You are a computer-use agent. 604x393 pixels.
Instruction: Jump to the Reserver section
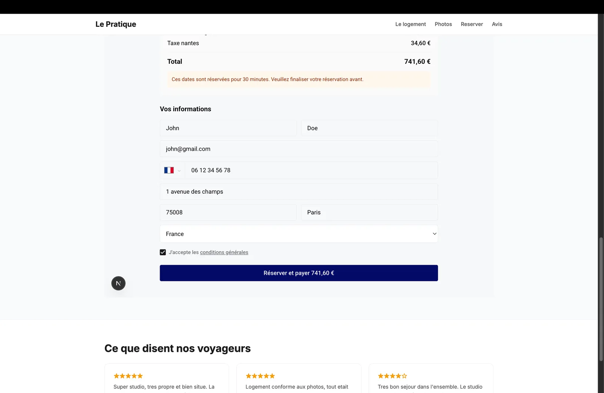point(471,24)
